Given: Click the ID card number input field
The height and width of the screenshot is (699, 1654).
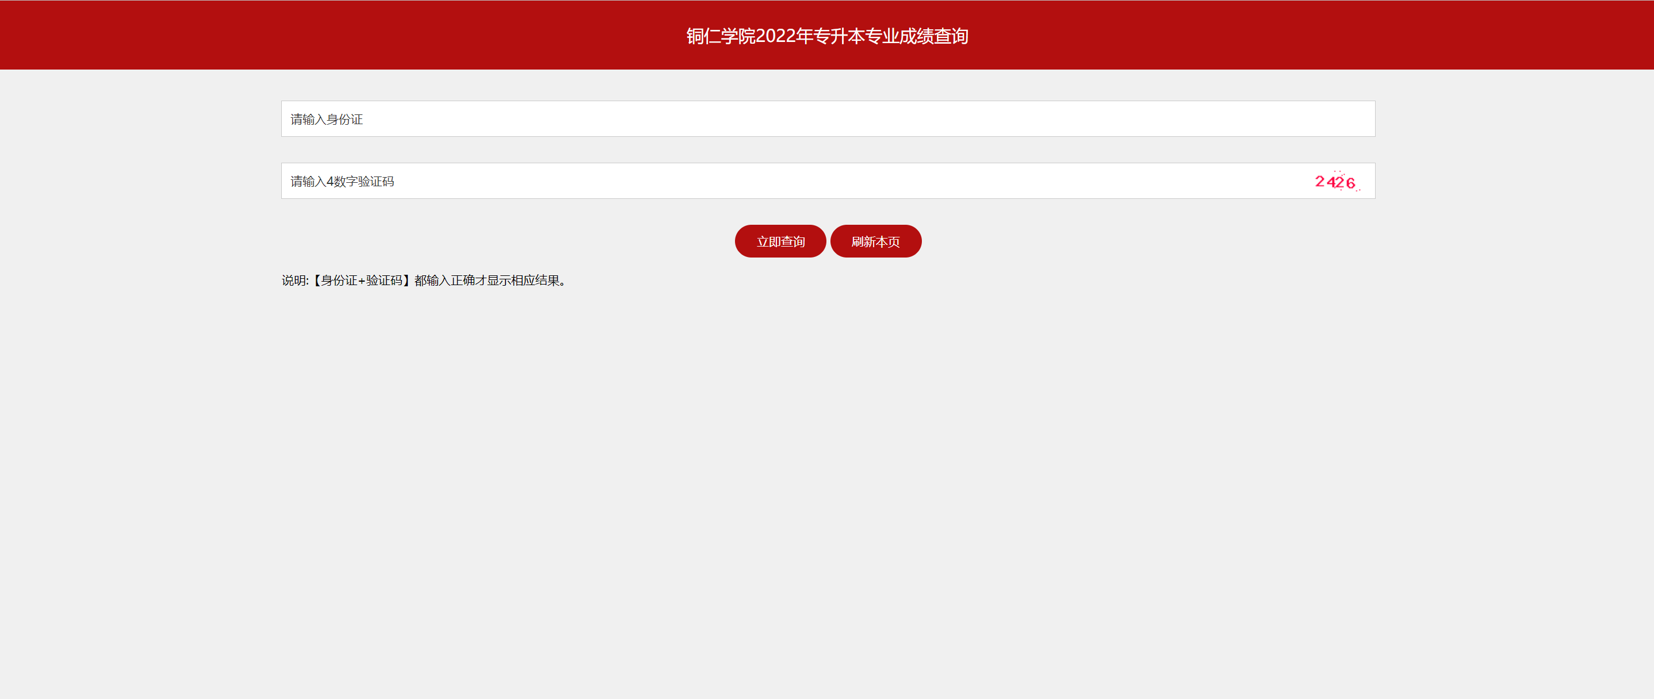Looking at the screenshot, I should (x=828, y=119).
